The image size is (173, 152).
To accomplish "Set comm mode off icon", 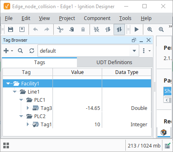I will tap(96, 29).
